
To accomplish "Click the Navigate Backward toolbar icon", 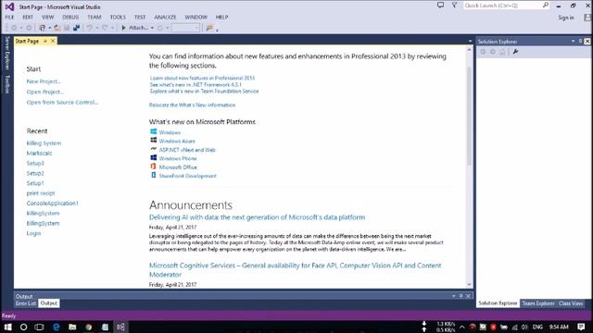I will [x=14, y=28].
